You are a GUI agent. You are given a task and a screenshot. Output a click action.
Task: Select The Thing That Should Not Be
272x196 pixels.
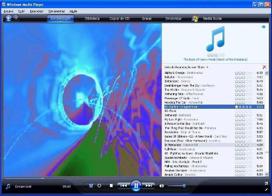pyautogui.click(x=214, y=128)
